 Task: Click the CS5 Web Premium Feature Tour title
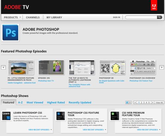click(x=133, y=114)
